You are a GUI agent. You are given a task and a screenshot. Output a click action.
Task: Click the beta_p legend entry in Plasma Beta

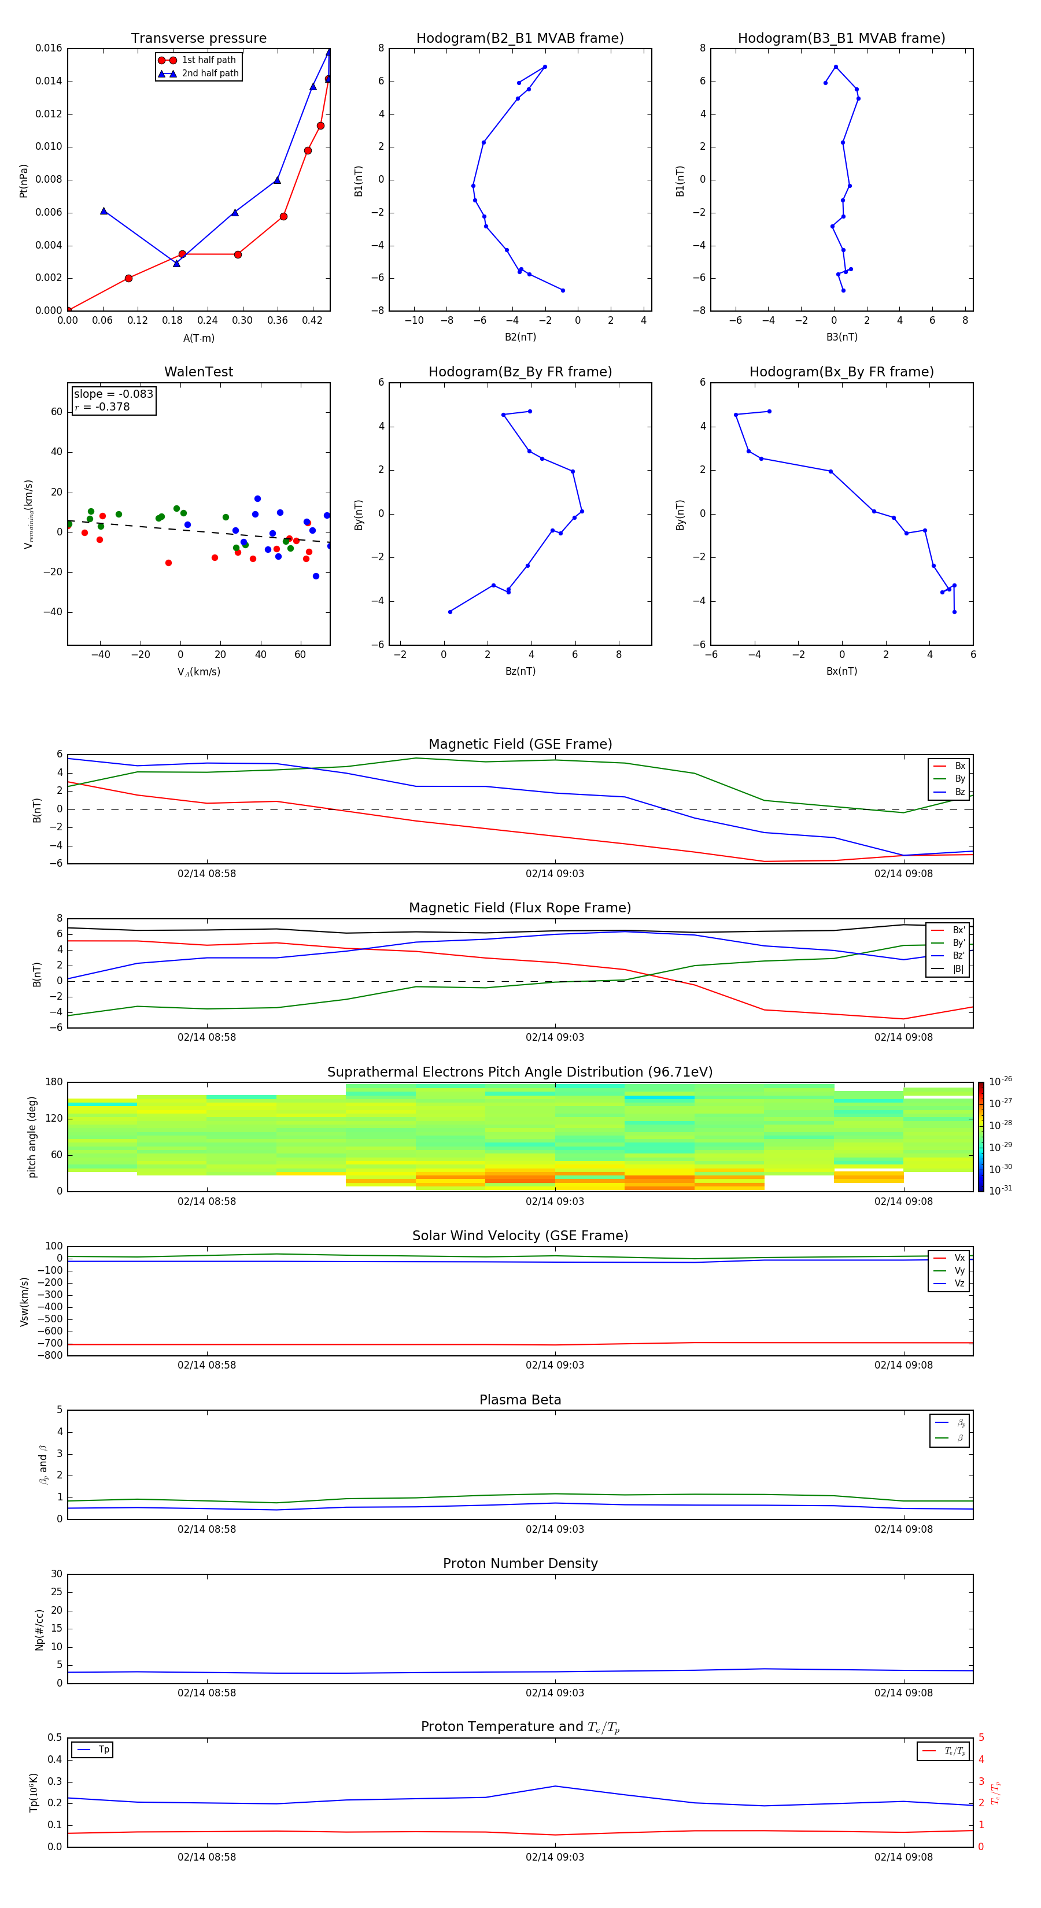pyautogui.click(x=950, y=1423)
